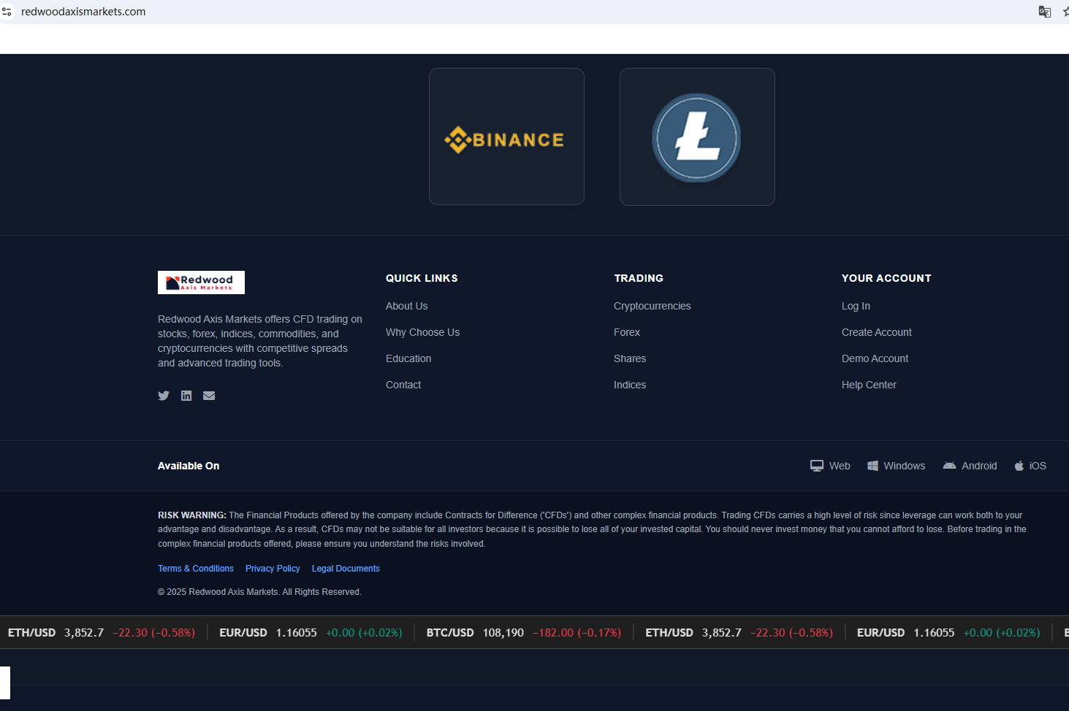Click the Twitter icon in footer
This screenshot has width=1069, height=711.
[x=164, y=396]
